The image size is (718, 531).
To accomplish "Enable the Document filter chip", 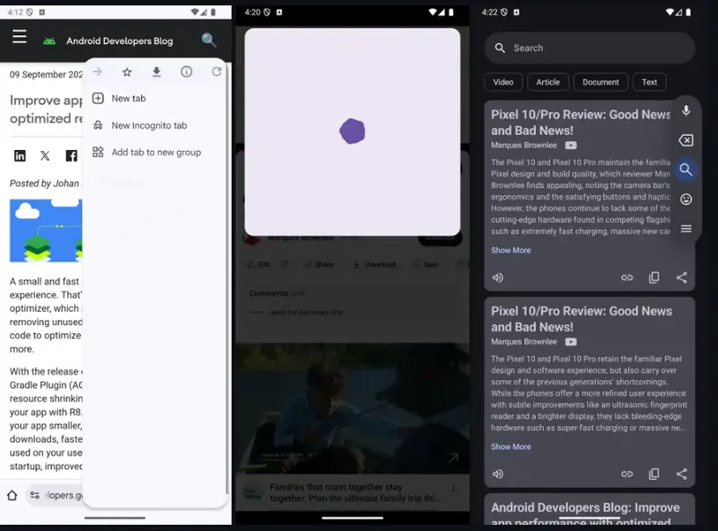I will click(600, 82).
